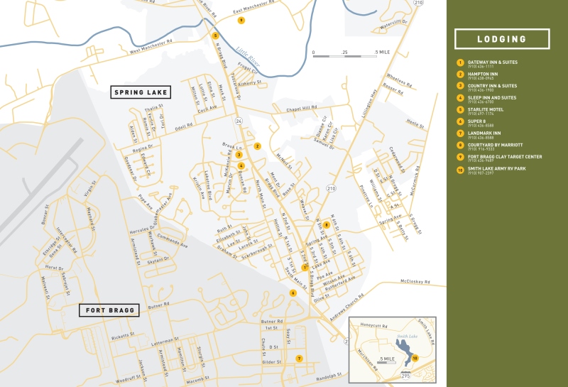Click legend number 8 circle for Courtyard

460,146
